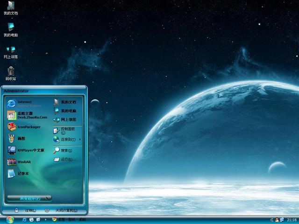The height and width of the screenshot is (224, 299).
Task: Click 关闭计算机 shut down button
Action: [x=66, y=210]
